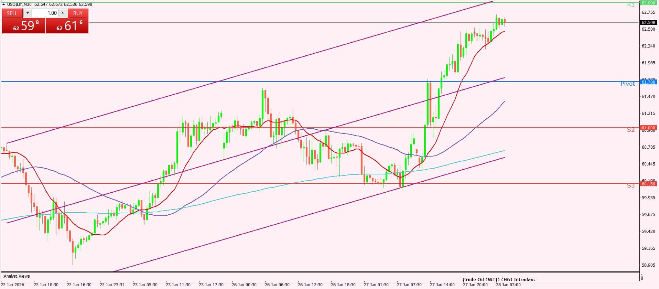This screenshot has height=289, width=659.
Task: Click the 59.420 price axis value
Action: coord(649,232)
